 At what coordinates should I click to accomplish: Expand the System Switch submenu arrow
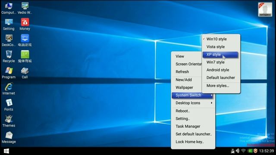click(211, 95)
